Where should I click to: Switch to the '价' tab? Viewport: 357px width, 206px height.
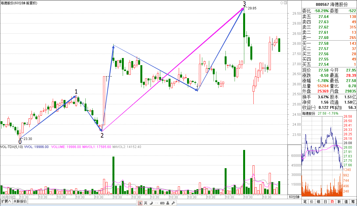(312, 202)
